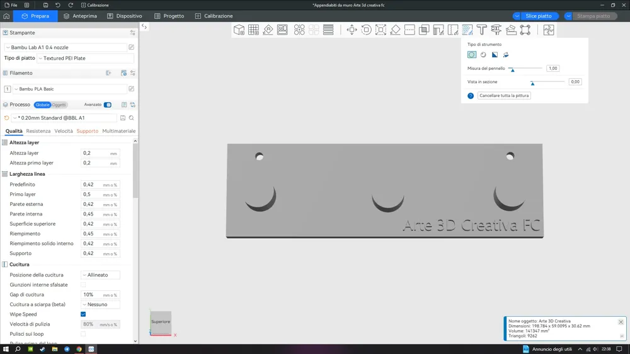Click the Add plate grid icon
The width and height of the screenshot is (630, 354).
click(x=253, y=30)
